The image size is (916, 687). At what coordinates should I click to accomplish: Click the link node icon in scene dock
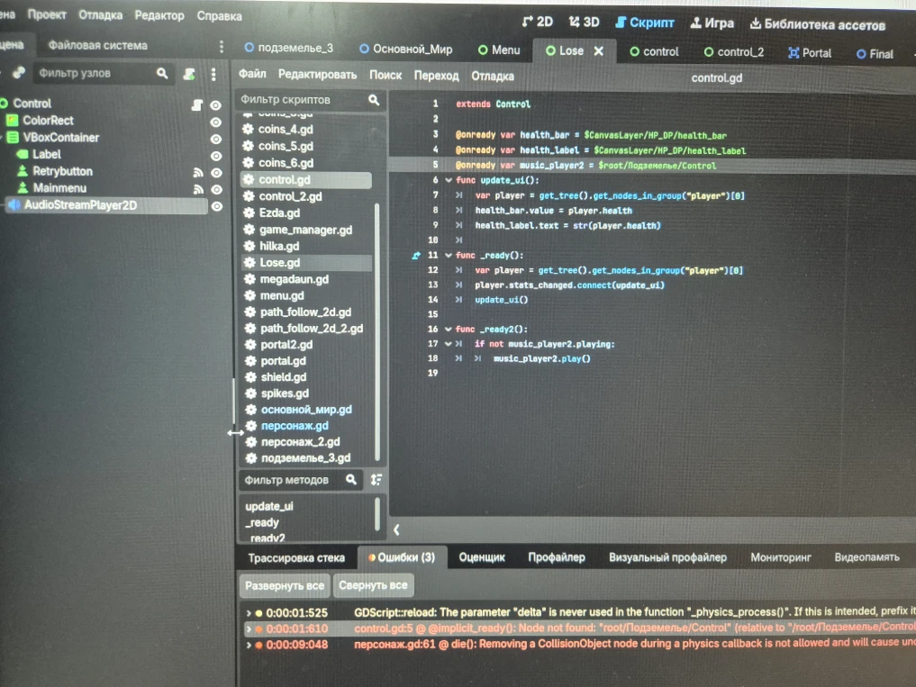(19, 72)
